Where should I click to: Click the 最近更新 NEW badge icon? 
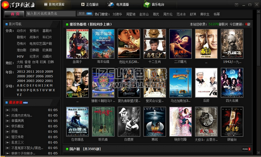(25, 103)
